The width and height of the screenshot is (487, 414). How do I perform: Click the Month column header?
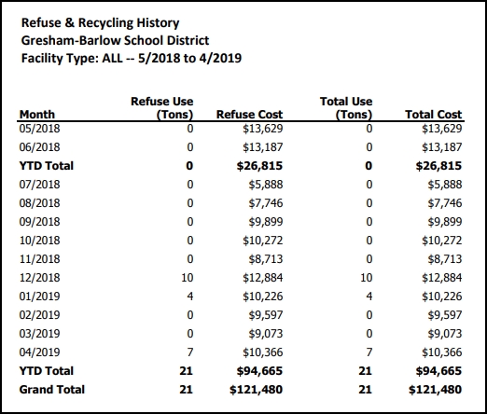tap(37, 115)
